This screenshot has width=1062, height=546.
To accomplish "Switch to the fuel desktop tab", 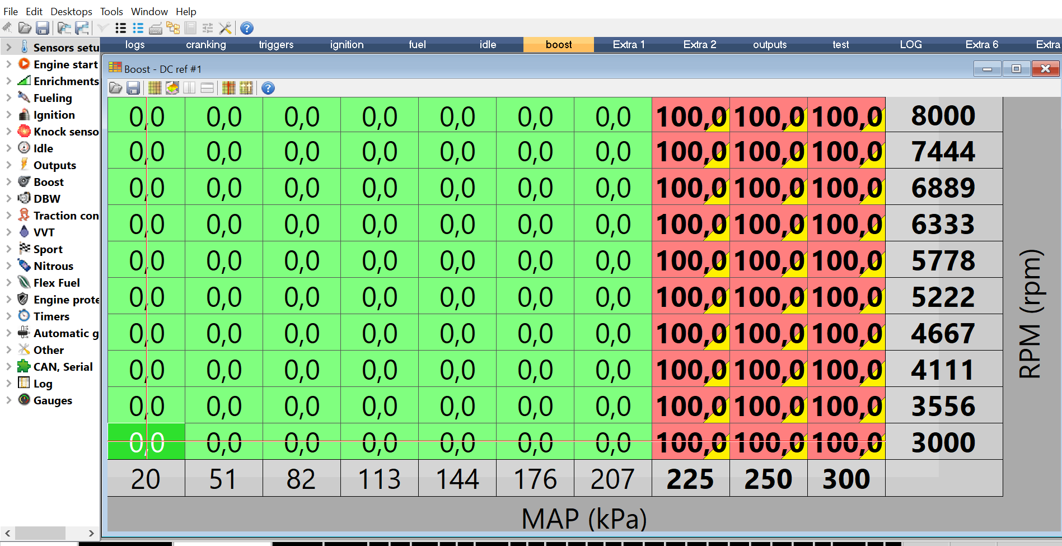I will [x=417, y=45].
